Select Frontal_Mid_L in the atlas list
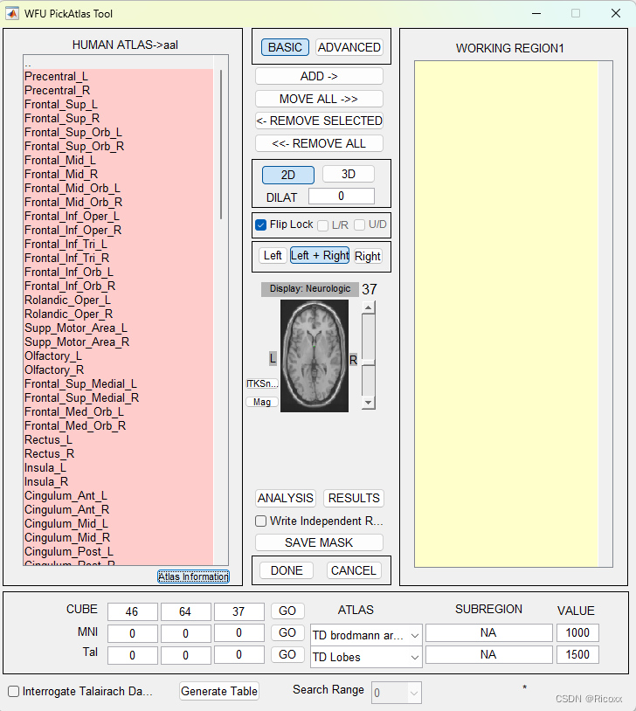The image size is (636, 711). pyautogui.click(x=119, y=161)
